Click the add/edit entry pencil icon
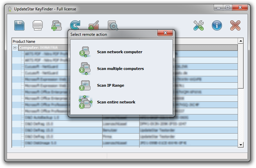256x168 pixels. pos(94,25)
